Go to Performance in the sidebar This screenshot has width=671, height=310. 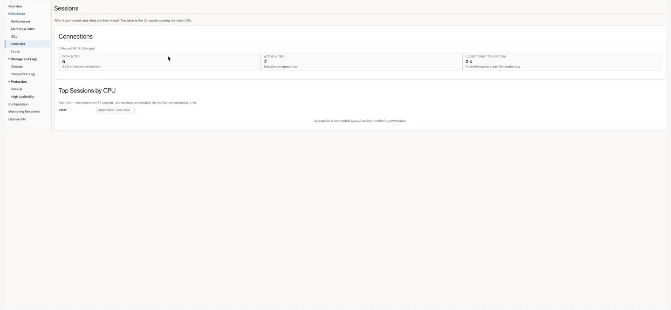[21, 21]
